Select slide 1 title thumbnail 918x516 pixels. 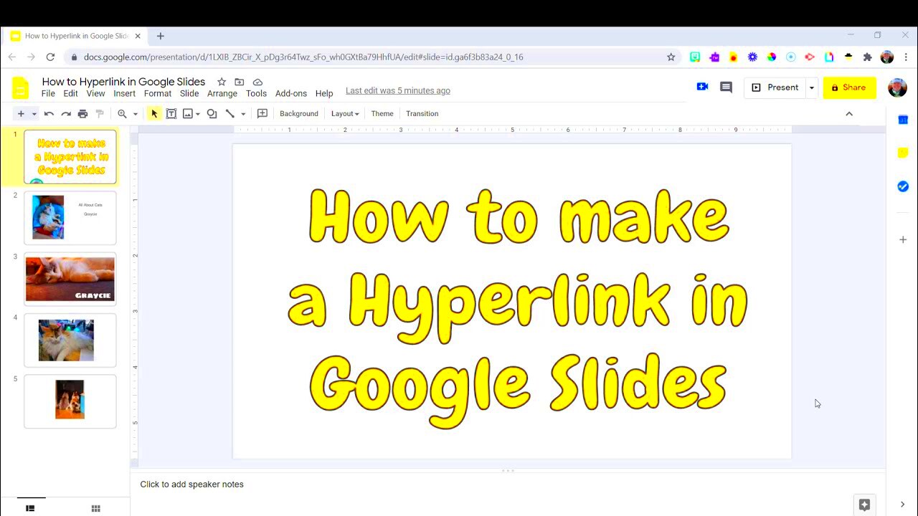70,157
